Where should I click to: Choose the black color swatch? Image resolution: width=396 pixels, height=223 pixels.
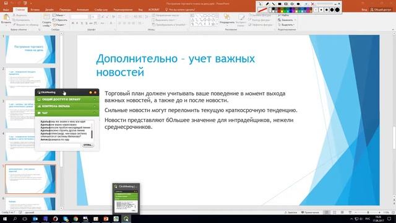coord(273,9)
